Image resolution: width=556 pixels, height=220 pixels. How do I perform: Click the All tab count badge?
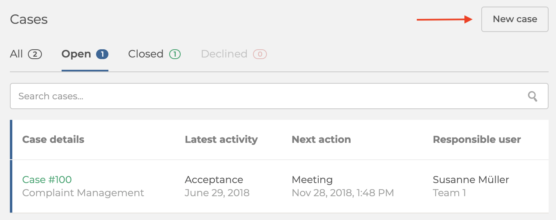(35, 54)
